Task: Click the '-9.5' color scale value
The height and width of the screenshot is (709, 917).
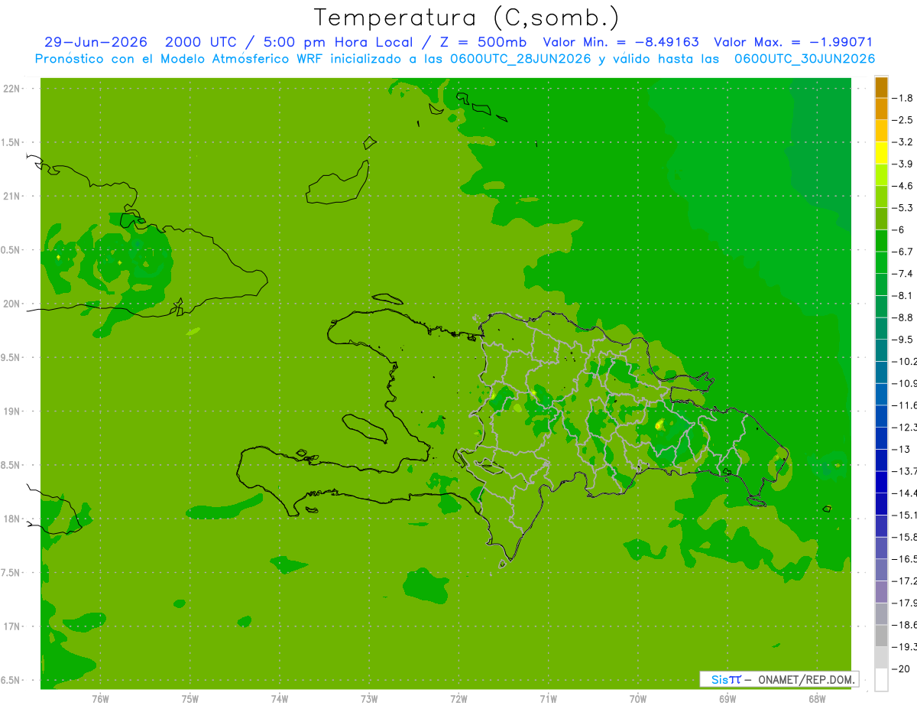Action: (x=903, y=339)
